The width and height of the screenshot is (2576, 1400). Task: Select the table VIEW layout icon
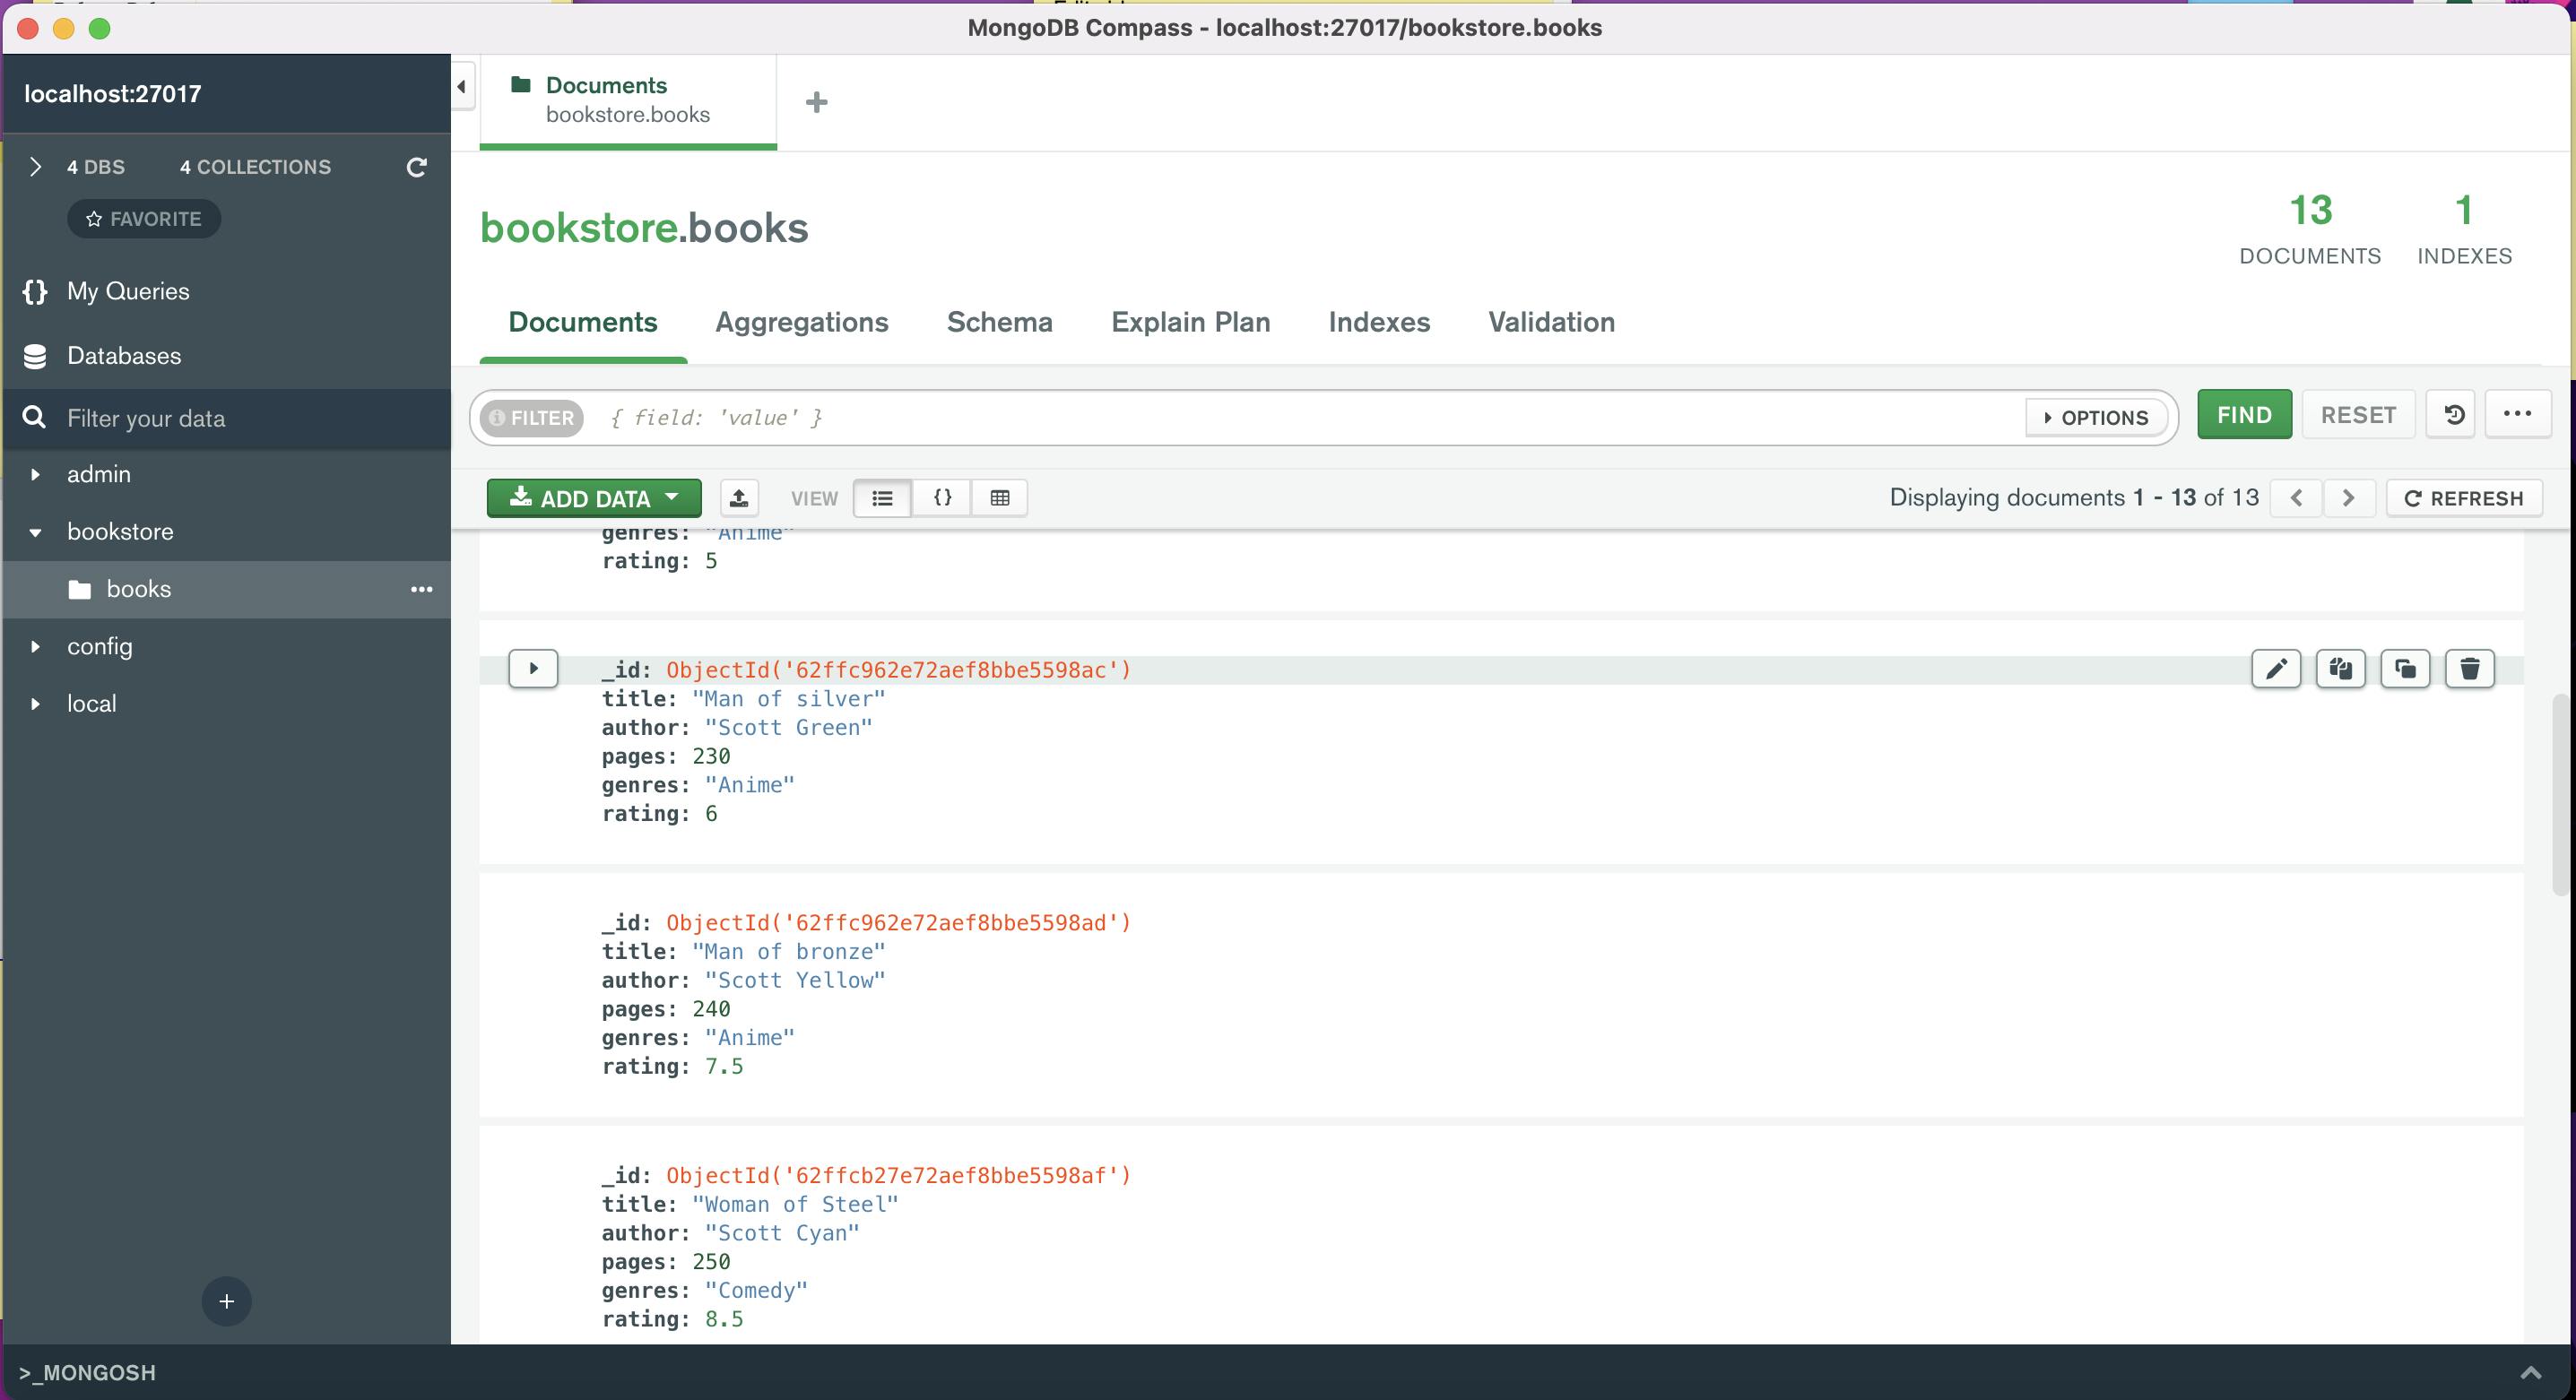pyautogui.click(x=1000, y=498)
